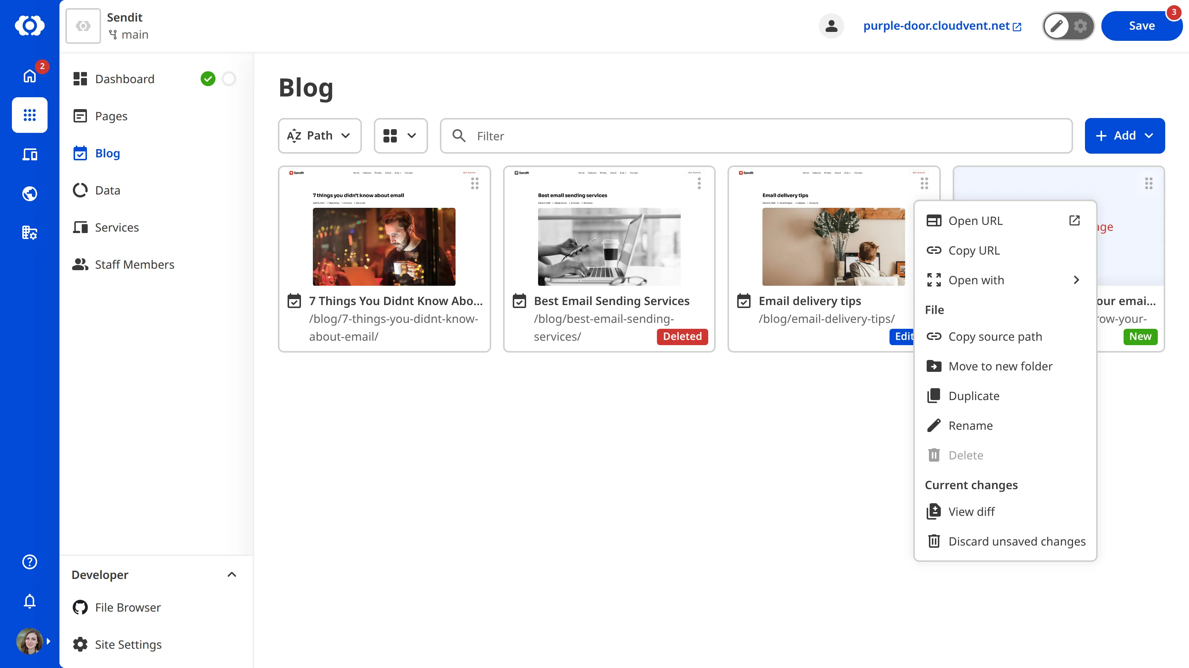Open the home icon with notification badge
Screen dimensions: 1189x668
pyautogui.click(x=30, y=76)
